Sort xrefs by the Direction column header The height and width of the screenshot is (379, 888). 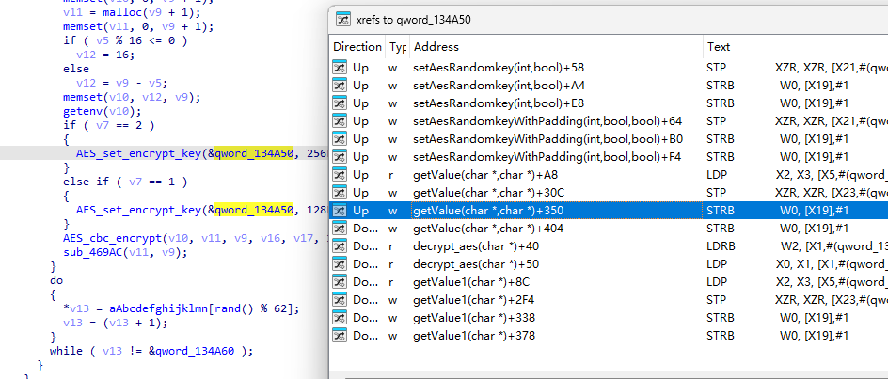pyautogui.click(x=357, y=47)
